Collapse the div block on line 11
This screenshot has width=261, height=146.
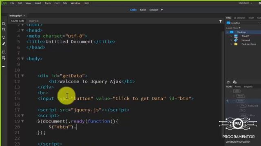[22, 76]
